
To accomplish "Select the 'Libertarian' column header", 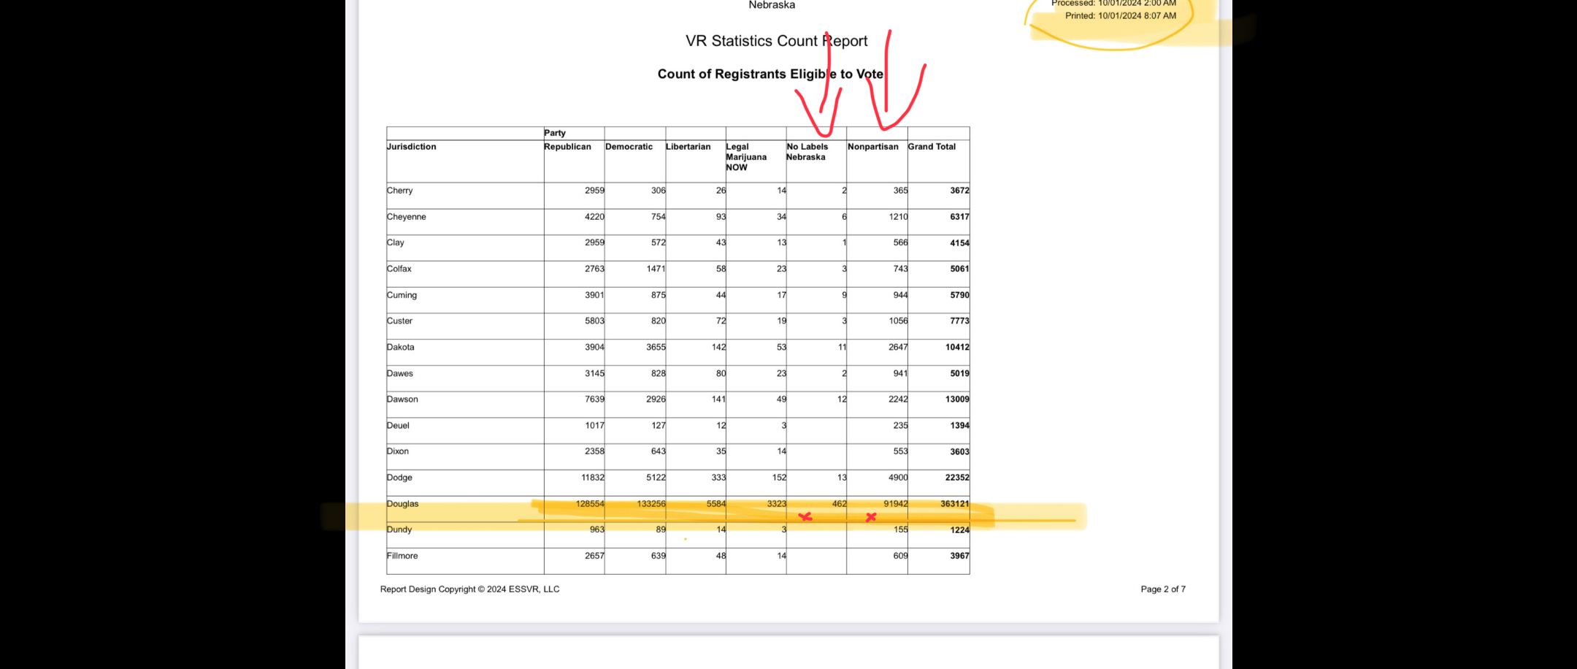I will 688,147.
